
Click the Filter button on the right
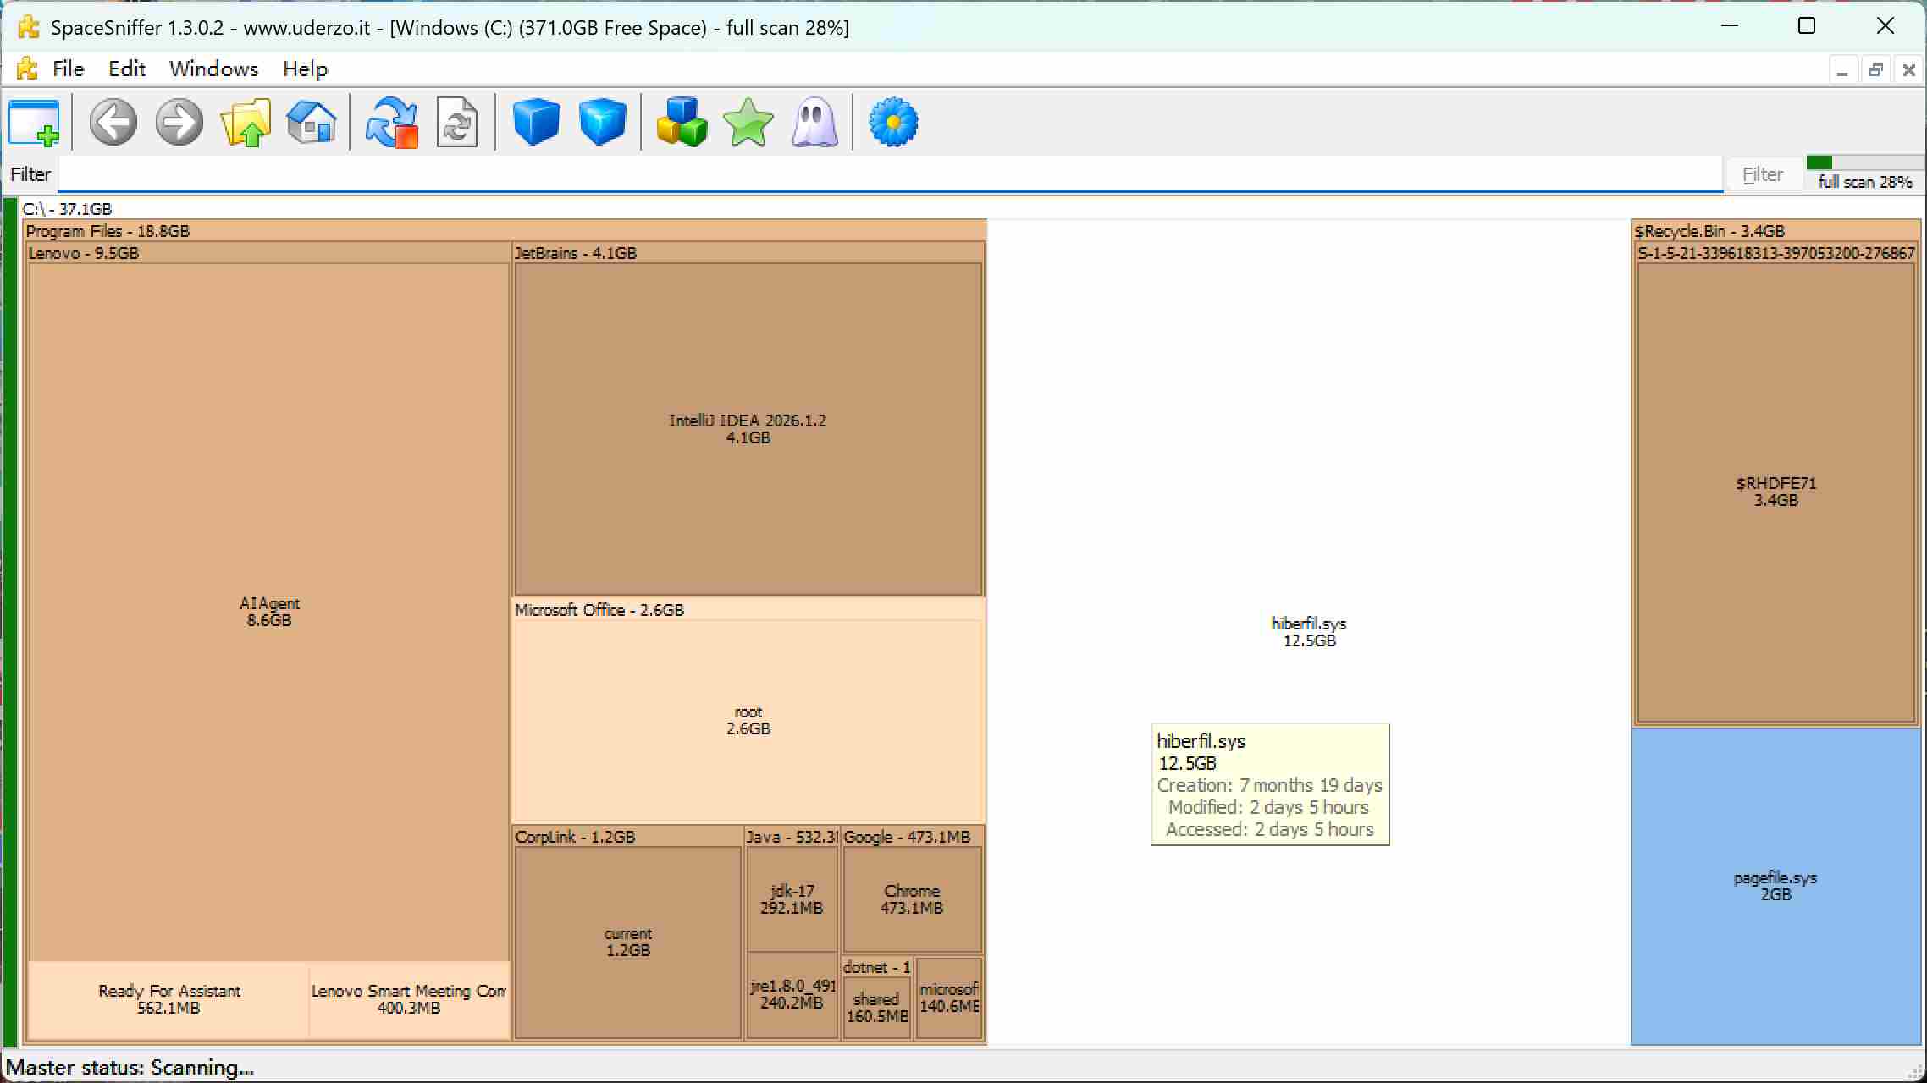[x=1763, y=174]
